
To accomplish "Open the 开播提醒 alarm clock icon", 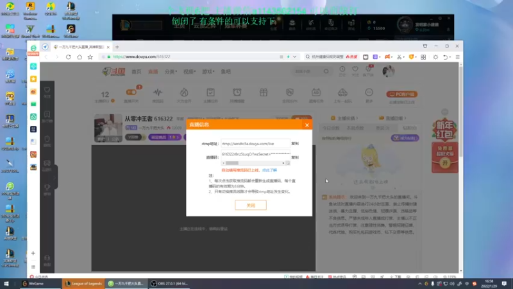I will 237,92.
